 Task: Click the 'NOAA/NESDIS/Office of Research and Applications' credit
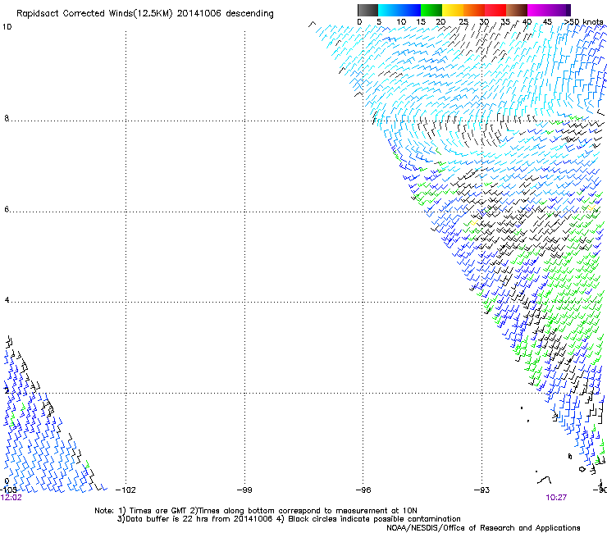(483, 528)
